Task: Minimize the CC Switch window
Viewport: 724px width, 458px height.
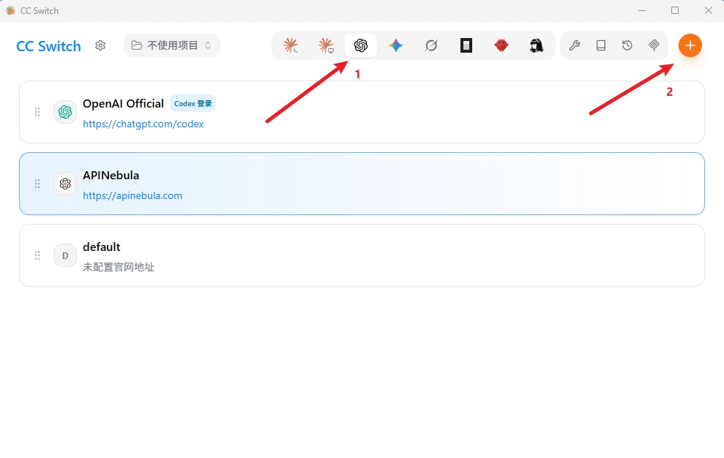Action: tap(642, 10)
